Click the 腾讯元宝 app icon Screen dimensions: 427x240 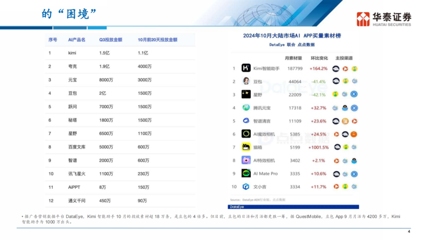click(246, 108)
